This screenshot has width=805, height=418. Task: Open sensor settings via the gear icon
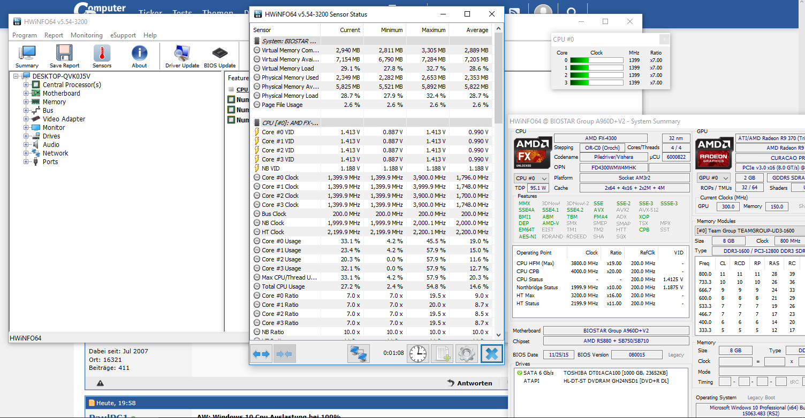pos(467,354)
